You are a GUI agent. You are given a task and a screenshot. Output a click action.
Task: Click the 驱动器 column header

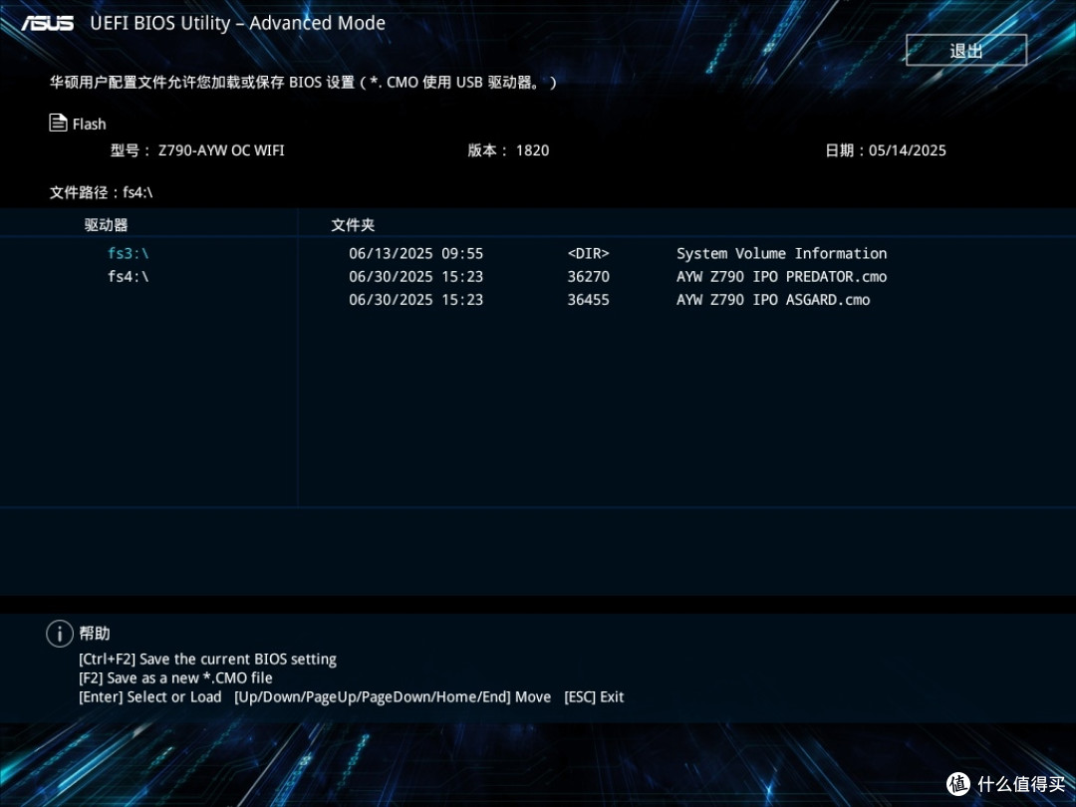(107, 225)
